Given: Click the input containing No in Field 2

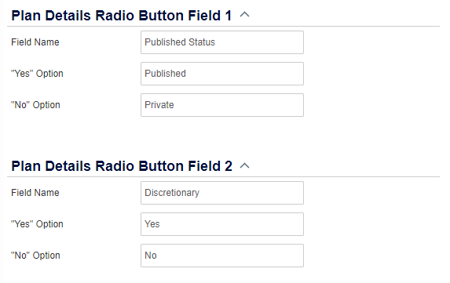Looking at the screenshot, I should point(222,256).
